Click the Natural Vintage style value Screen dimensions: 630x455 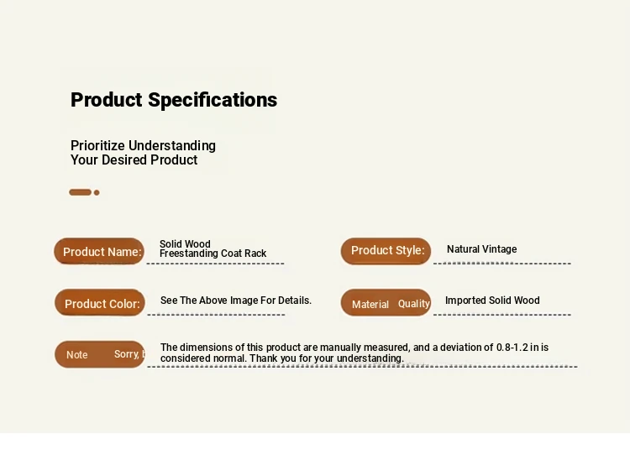[x=482, y=249]
